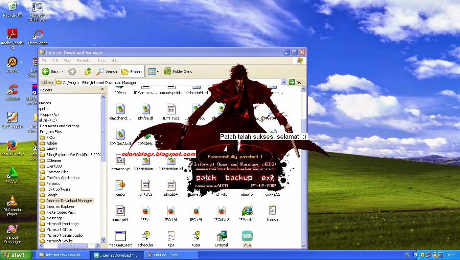460x260 pixels.
Task: Open the View menu
Action: [x=68, y=61]
